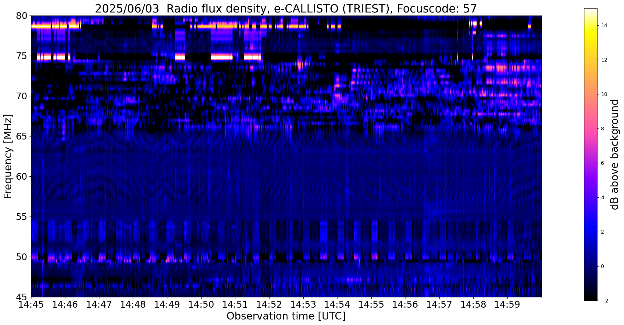Screen dimensions: 624x325
Task: Click the 14:45 time tick label
Action: coord(31,304)
